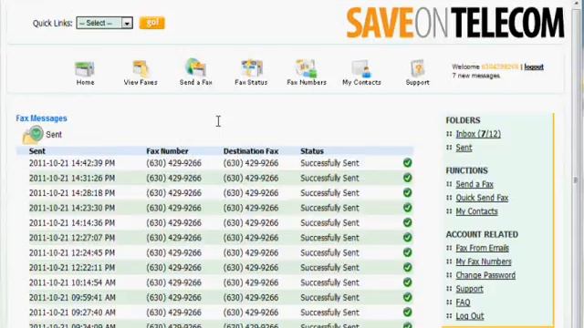
Task: Select the 2011-10-21 14:42:39 PM timestamp
Action: [x=72, y=163]
